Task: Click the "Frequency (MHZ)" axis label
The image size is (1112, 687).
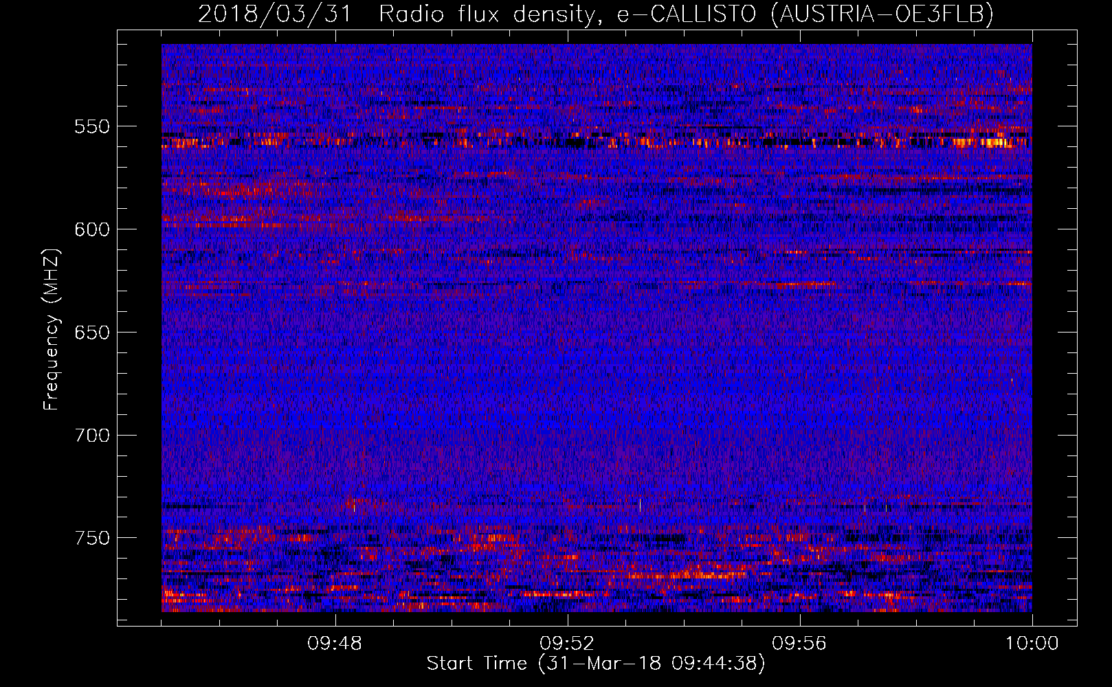Action: (52, 330)
